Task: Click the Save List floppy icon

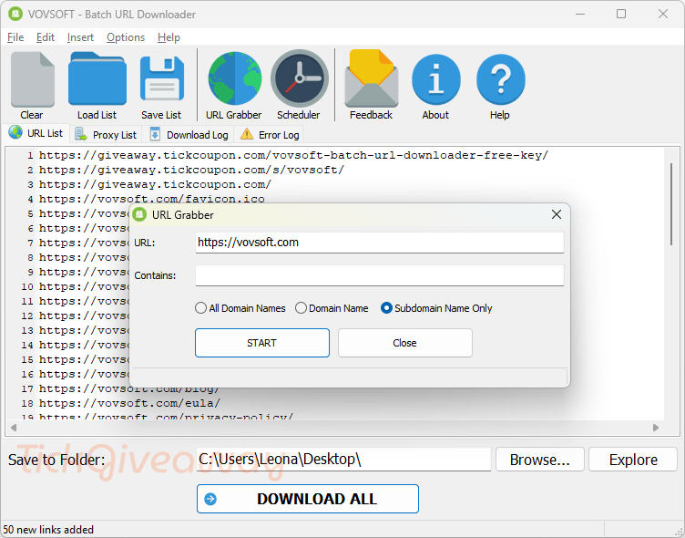Action: tap(162, 78)
